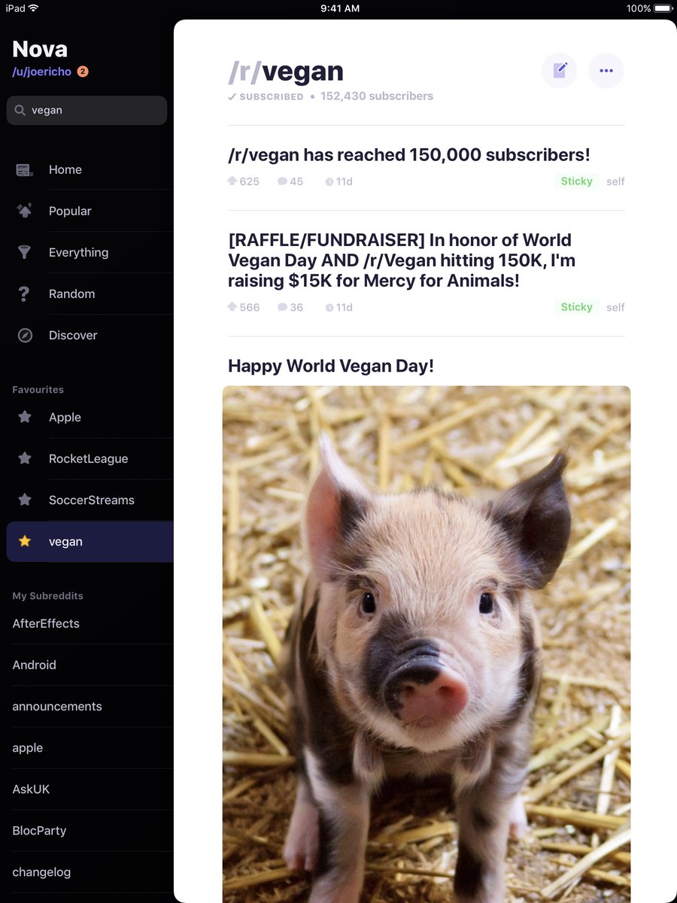Click the Popular trending icon
This screenshot has width=677, height=903.
click(25, 211)
